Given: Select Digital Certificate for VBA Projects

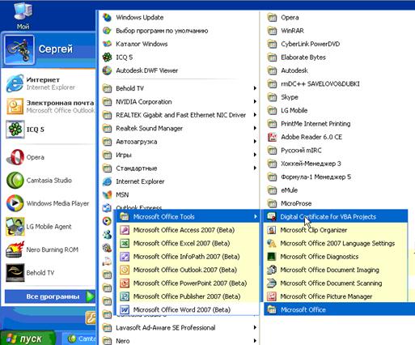Looking at the screenshot, I should click(x=336, y=216).
